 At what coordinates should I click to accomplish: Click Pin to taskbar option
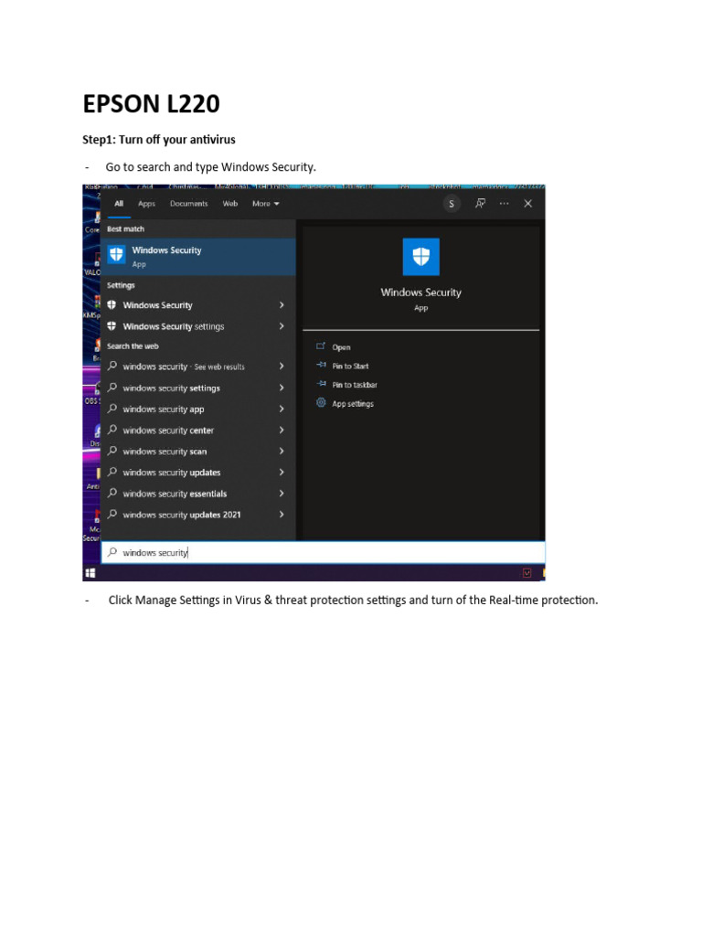point(355,385)
